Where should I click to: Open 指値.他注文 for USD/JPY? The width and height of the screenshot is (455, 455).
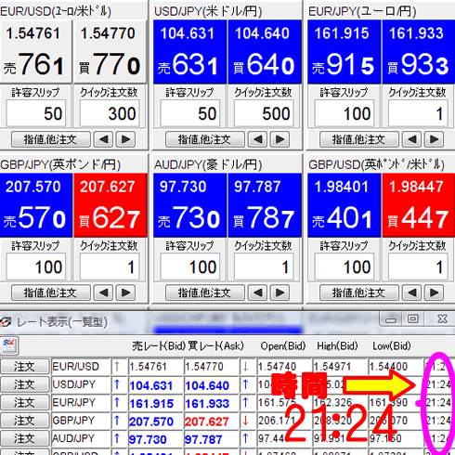point(205,139)
